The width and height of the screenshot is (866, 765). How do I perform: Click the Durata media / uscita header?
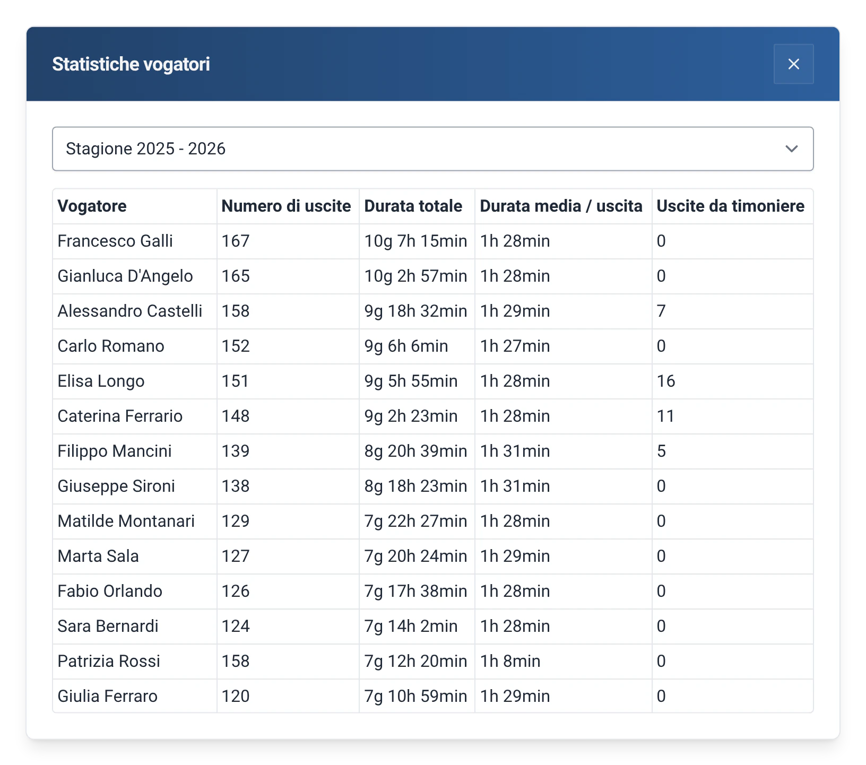(x=561, y=206)
